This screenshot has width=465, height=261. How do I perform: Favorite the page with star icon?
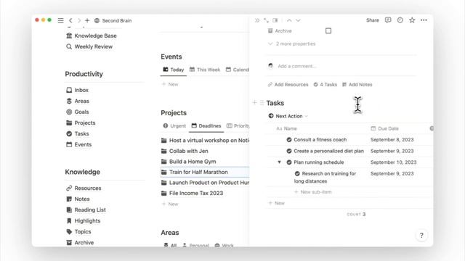click(412, 20)
